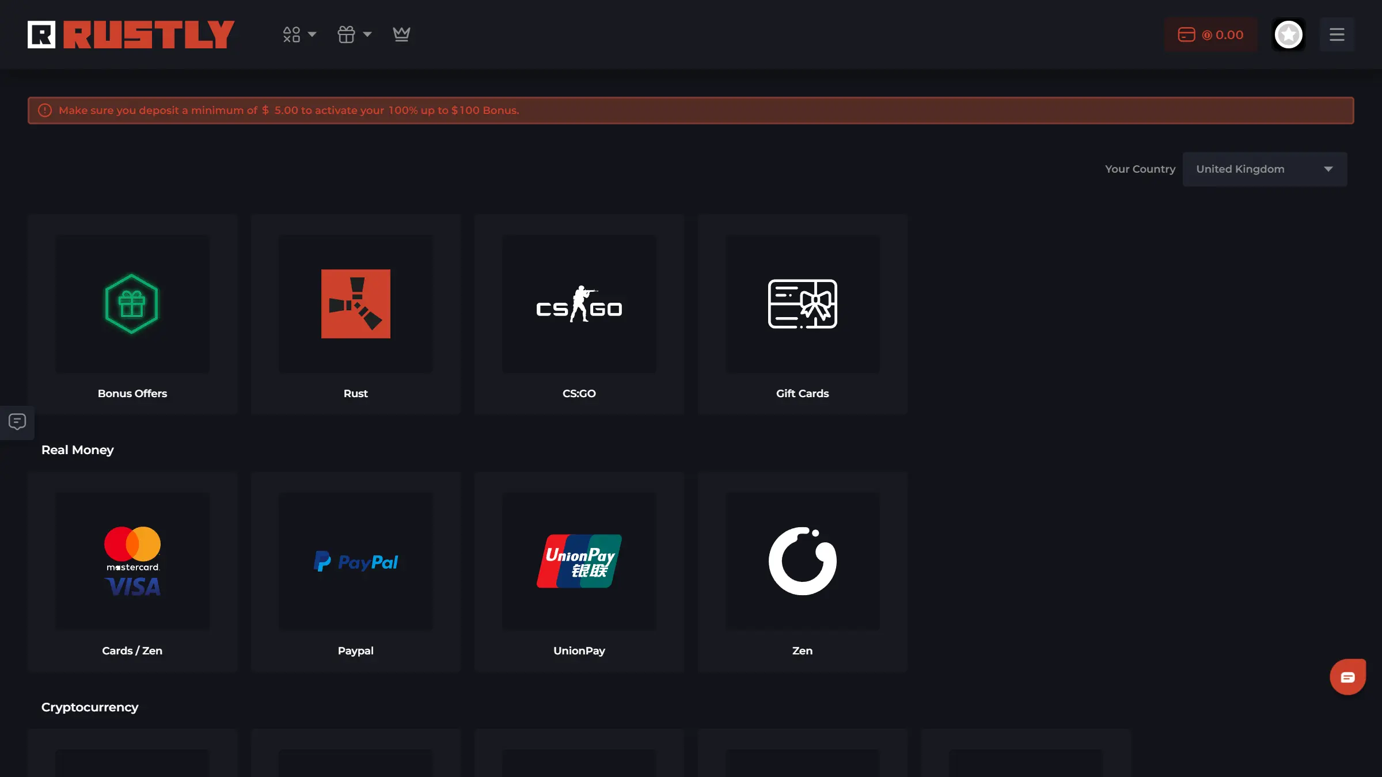Select the Gift Cards icon
1382x777 pixels.
tap(802, 303)
